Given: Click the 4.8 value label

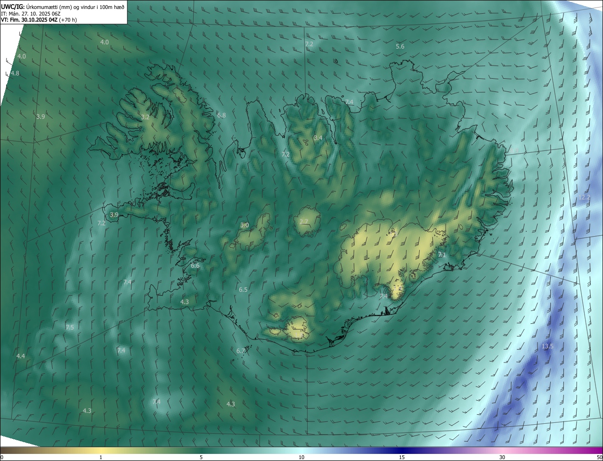Looking at the screenshot, I should click(x=15, y=74).
